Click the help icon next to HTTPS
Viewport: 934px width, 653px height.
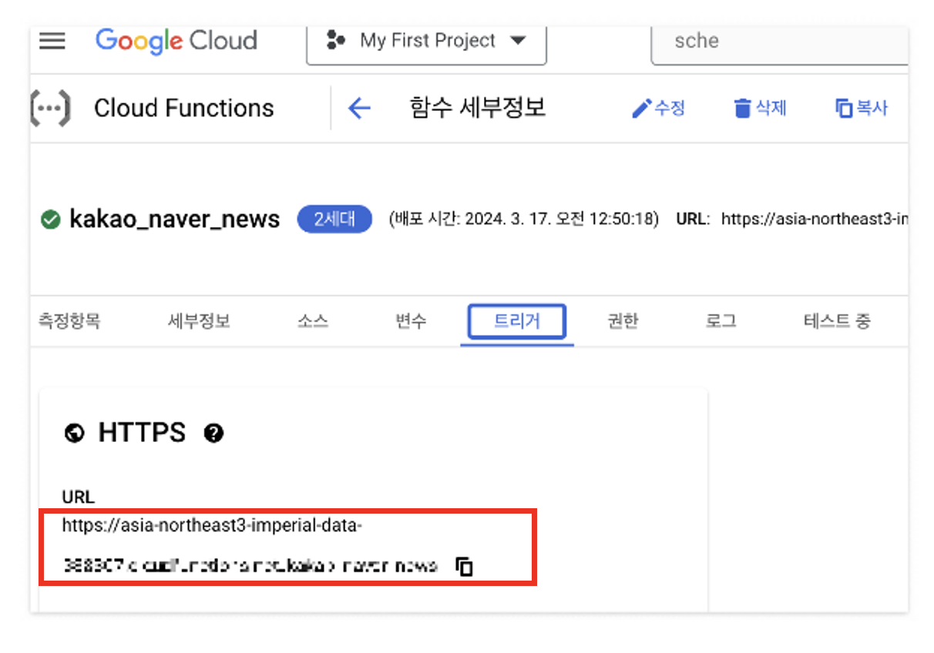click(213, 434)
